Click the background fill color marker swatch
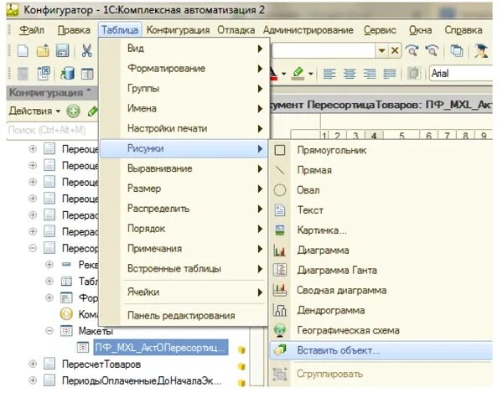Screen dimensions: 503x398 pyautogui.click(x=298, y=74)
